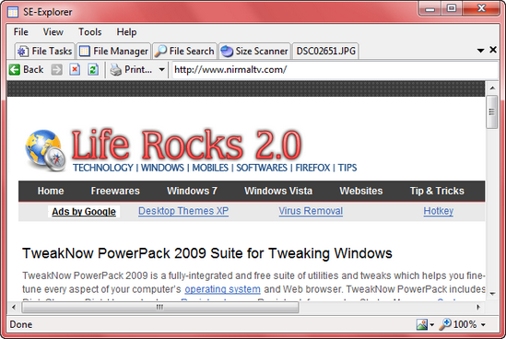Open the TweakNow PowerPack 2009 article title
Image resolution: width=506 pixels, height=339 pixels.
coord(207,253)
